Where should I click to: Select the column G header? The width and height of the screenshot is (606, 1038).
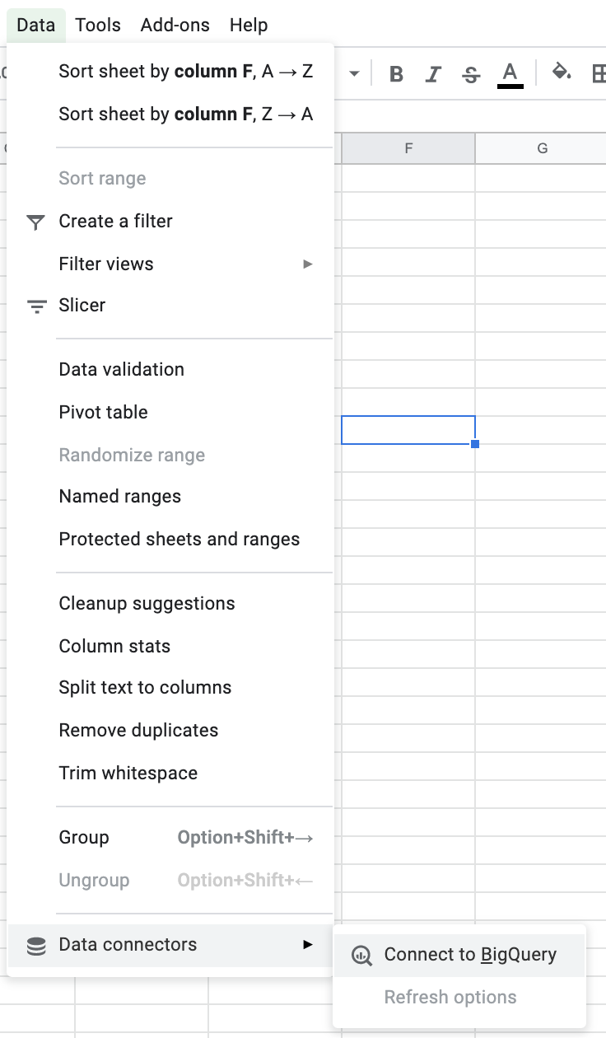542,148
